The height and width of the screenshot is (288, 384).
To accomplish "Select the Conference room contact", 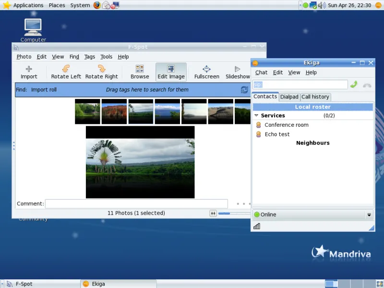I will coord(286,125).
